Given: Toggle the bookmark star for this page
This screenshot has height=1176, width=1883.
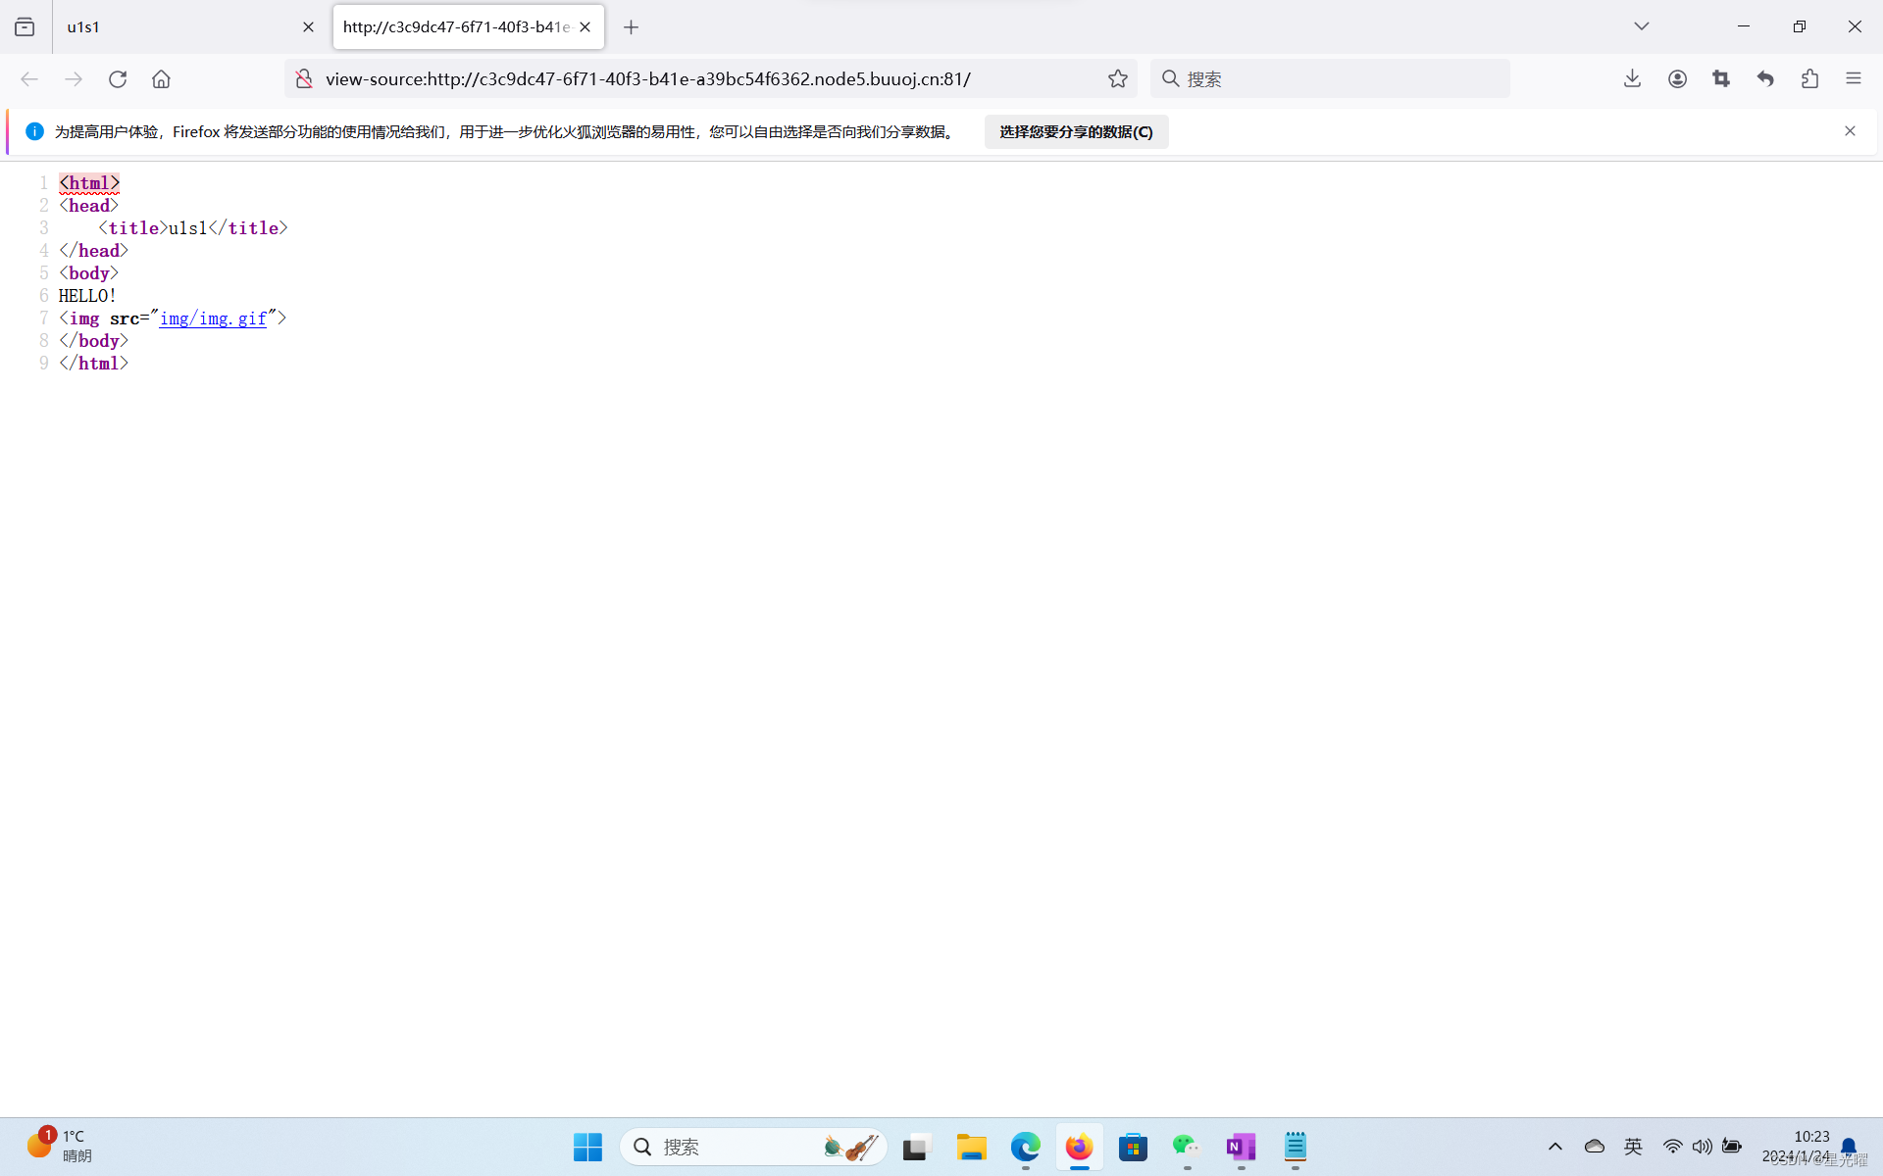Looking at the screenshot, I should pos(1118,78).
